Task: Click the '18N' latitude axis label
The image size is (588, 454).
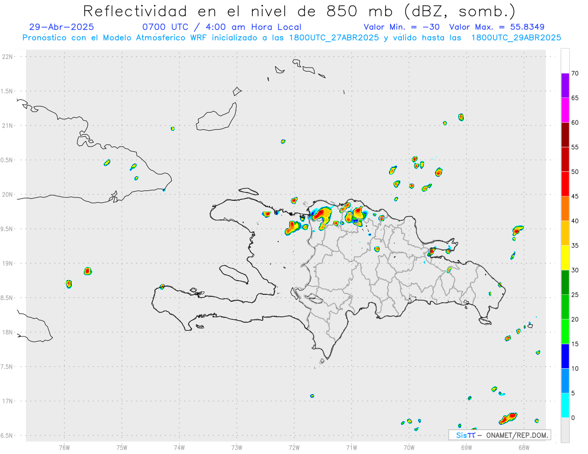Action: [7, 332]
